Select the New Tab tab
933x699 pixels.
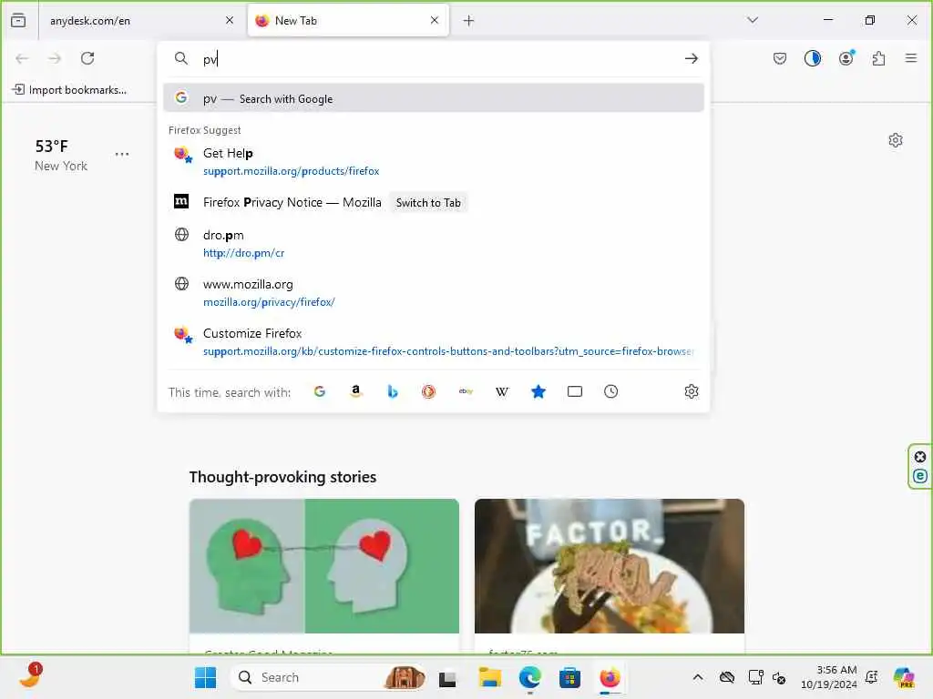(x=348, y=21)
